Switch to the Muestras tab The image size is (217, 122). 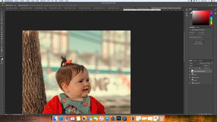pyautogui.click(x=195, y=9)
